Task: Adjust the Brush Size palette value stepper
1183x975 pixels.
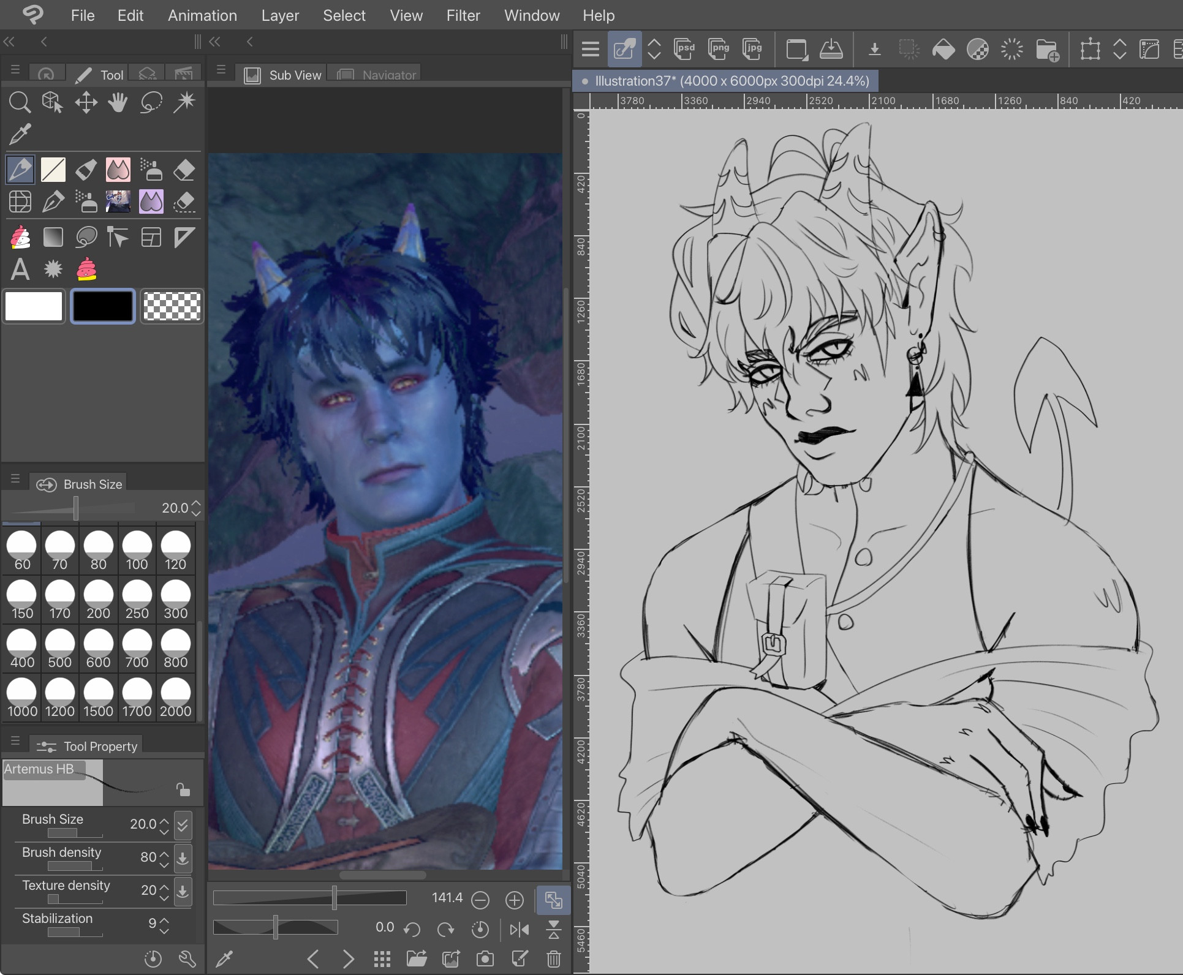Action: coord(196,508)
